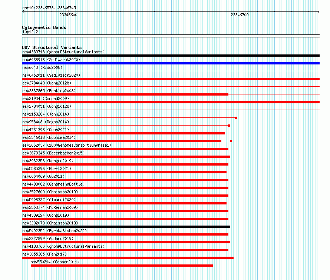Click the right arrow of the coordinate ruler
Screen dimensions: 330x280
[x=319, y=12]
